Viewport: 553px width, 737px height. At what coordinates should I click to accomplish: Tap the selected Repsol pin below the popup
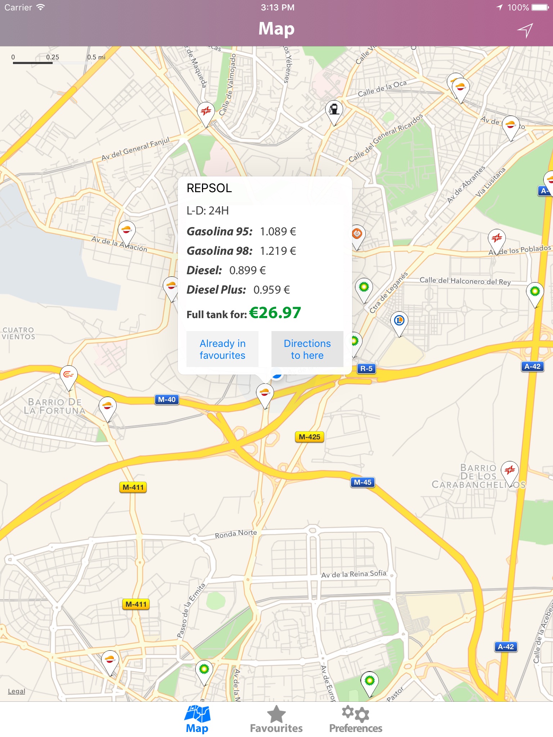tap(265, 396)
